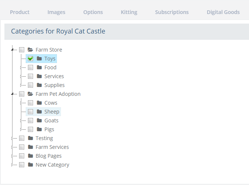Click the Toys folder icon
The image size is (249, 185).
pyautogui.click(x=39, y=59)
